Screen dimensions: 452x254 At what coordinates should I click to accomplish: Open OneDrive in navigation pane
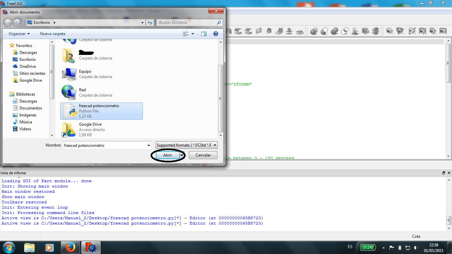coord(27,66)
